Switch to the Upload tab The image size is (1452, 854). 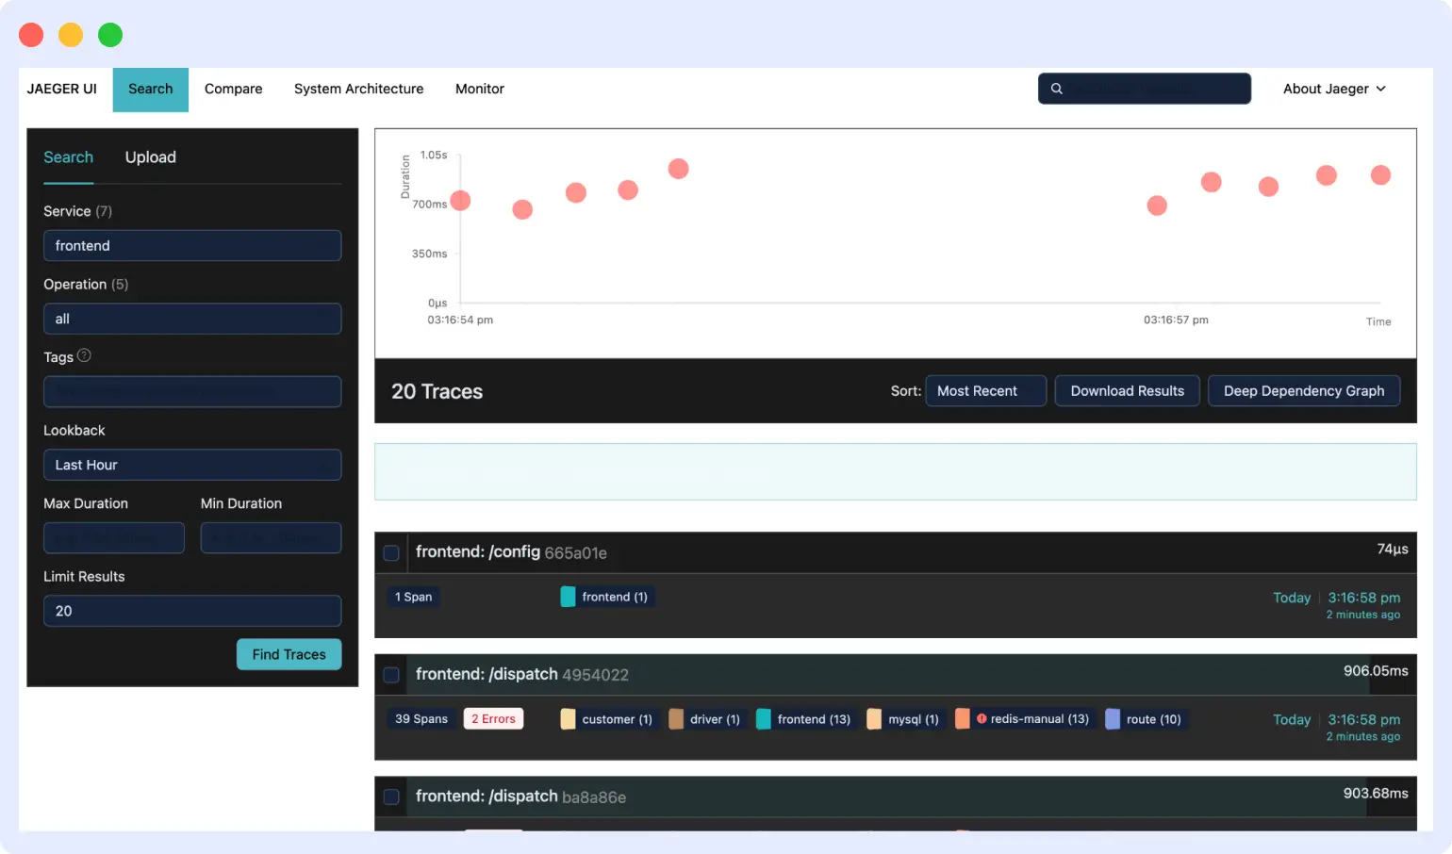(151, 157)
